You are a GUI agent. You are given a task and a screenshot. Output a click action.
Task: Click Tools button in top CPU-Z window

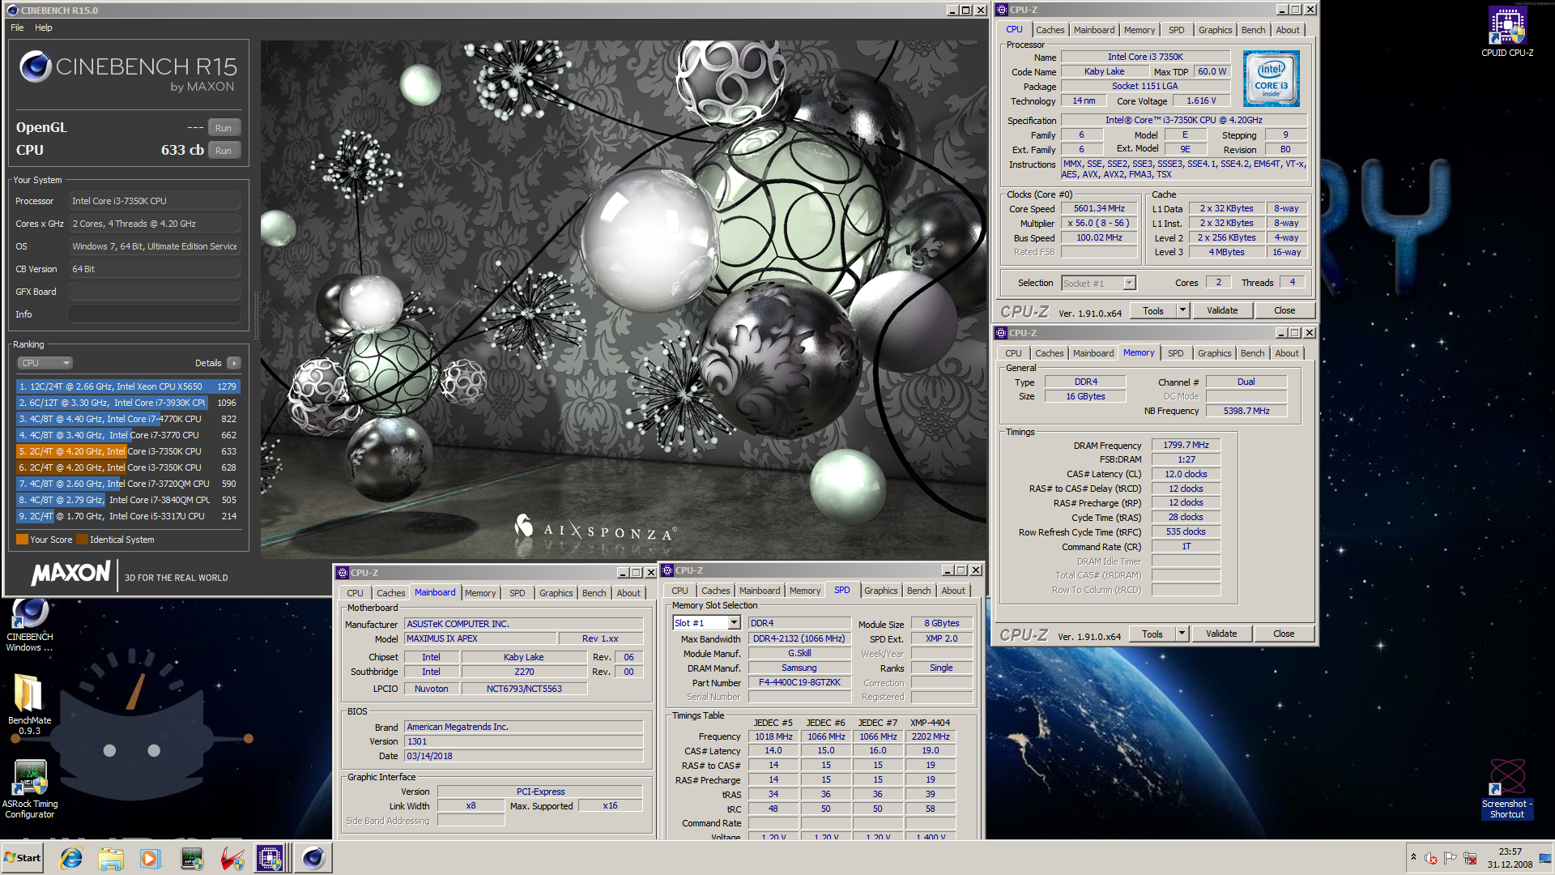point(1153,311)
